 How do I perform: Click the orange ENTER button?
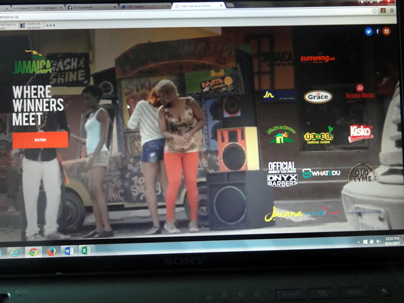tap(40, 140)
